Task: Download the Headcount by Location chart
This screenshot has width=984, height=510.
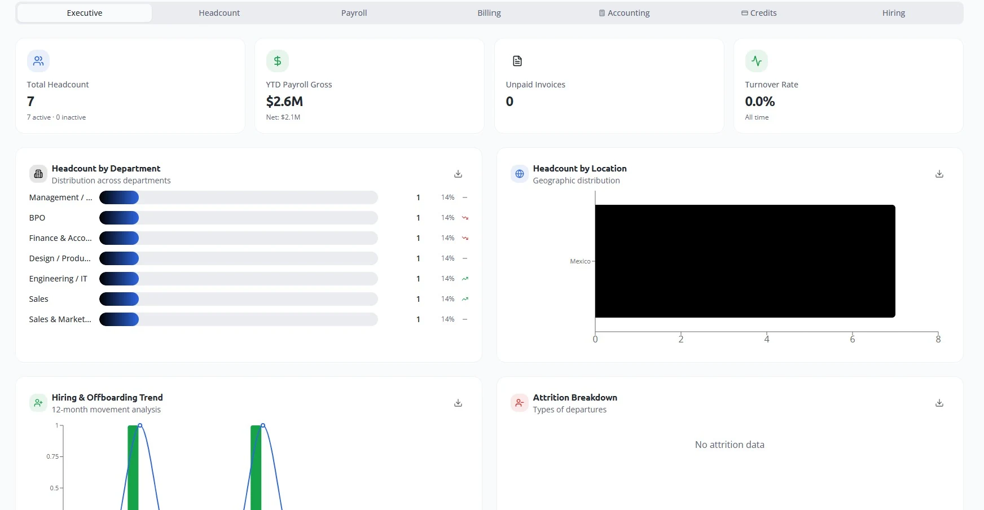Action: (x=939, y=174)
